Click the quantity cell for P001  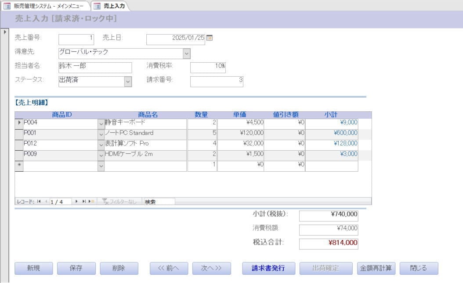coord(202,134)
